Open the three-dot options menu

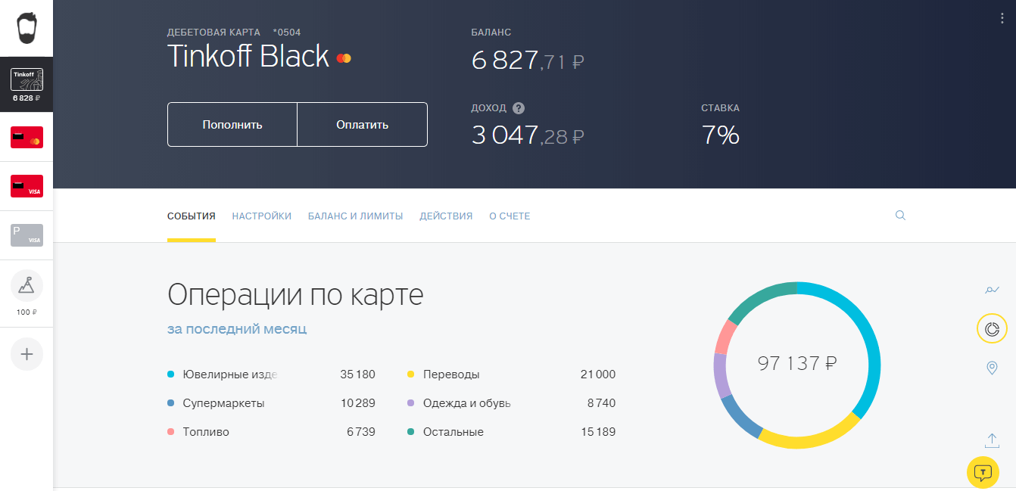pyautogui.click(x=1002, y=20)
